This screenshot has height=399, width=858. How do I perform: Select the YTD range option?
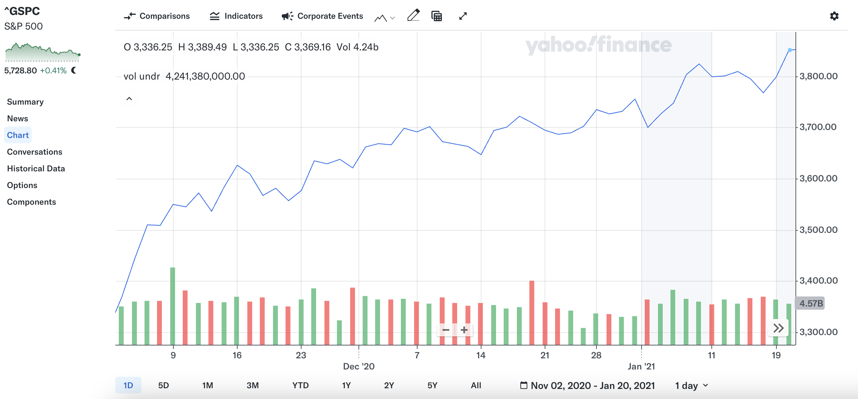coord(300,385)
